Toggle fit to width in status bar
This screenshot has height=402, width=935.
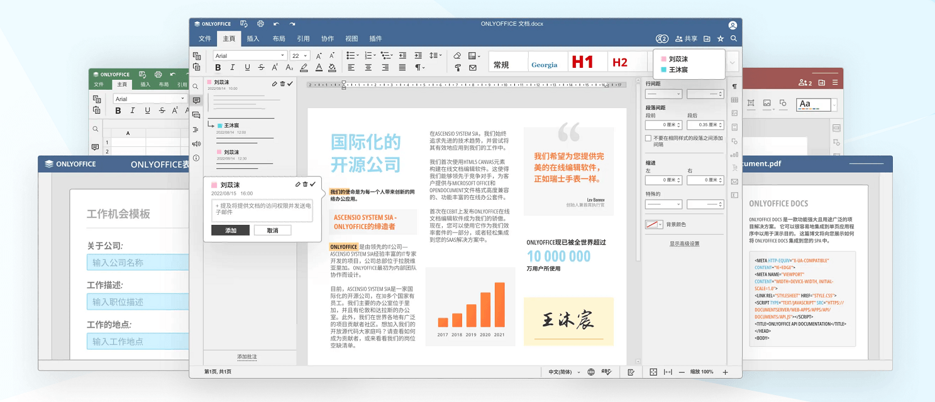(668, 372)
